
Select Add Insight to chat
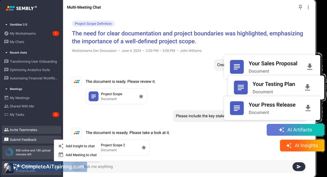(x=77, y=146)
